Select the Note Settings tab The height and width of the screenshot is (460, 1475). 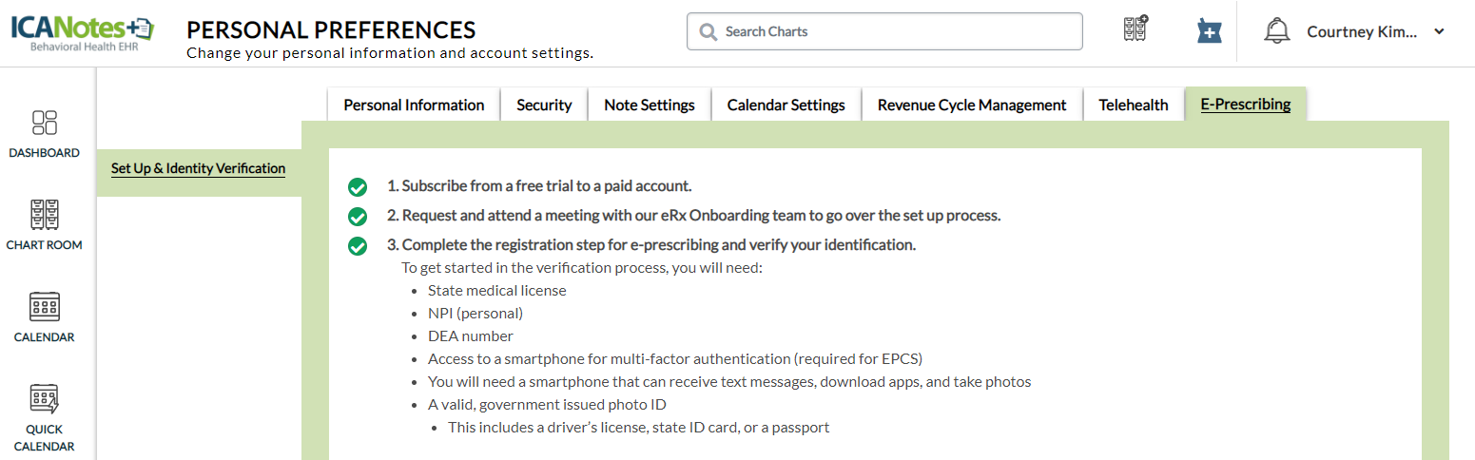pyautogui.click(x=650, y=105)
